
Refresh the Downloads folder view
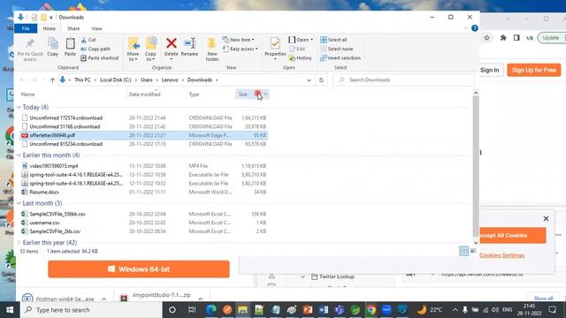point(321,80)
